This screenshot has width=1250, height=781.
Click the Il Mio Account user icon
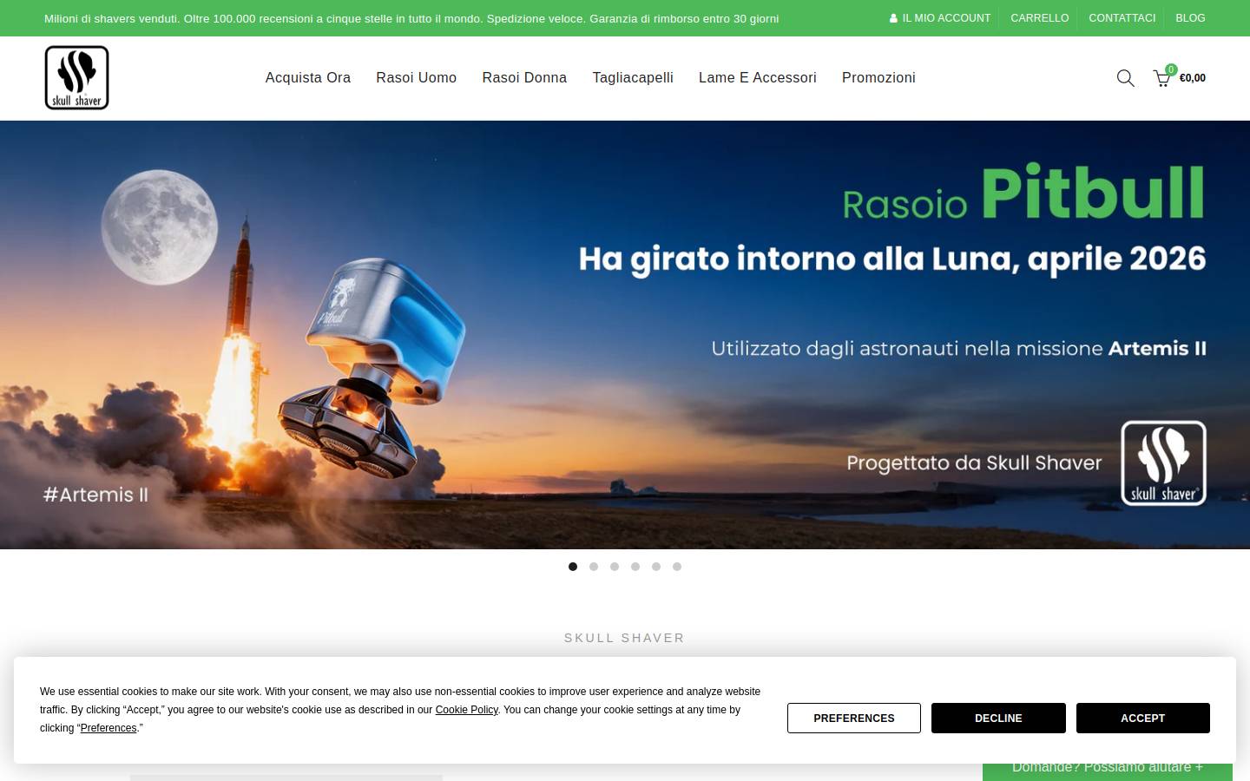pos(893,18)
